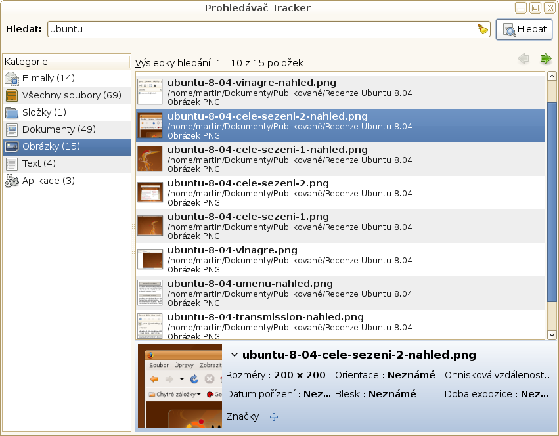Select result ubuntu-8-04-transmission-nahled.png
559x436 pixels.
[x=340, y=325]
